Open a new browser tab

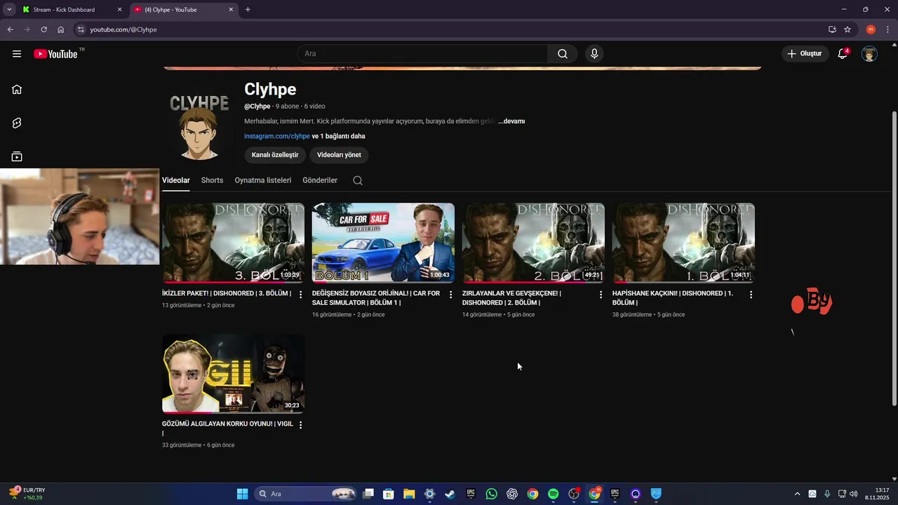248,10
